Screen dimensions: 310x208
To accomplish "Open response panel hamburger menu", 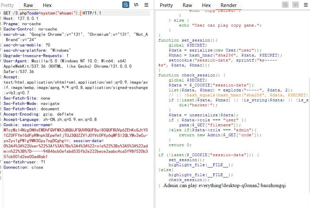I will pos(306,5).
